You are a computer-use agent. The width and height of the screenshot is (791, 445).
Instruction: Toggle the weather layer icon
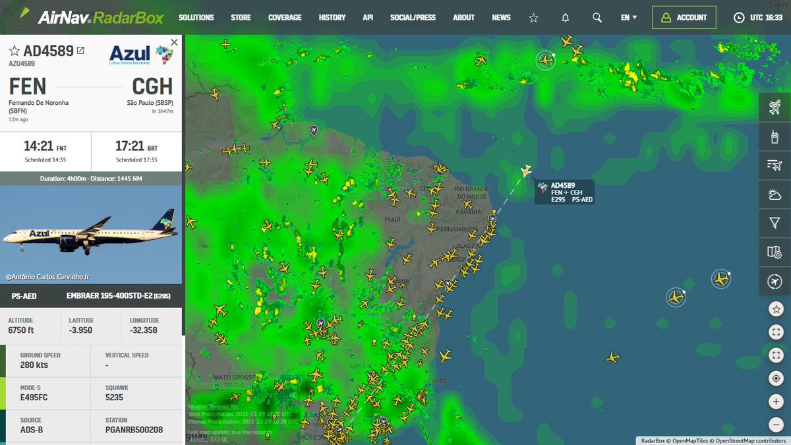pyautogui.click(x=775, y=194)
